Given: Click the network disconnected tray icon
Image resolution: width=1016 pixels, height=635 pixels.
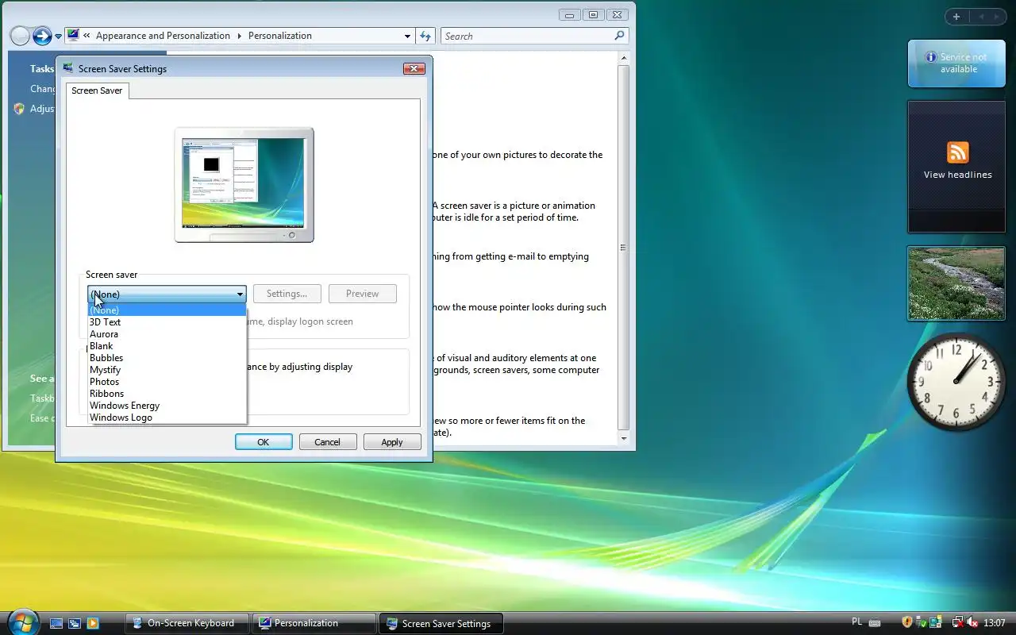Looking at the screenshot, I should click(957, 622).
